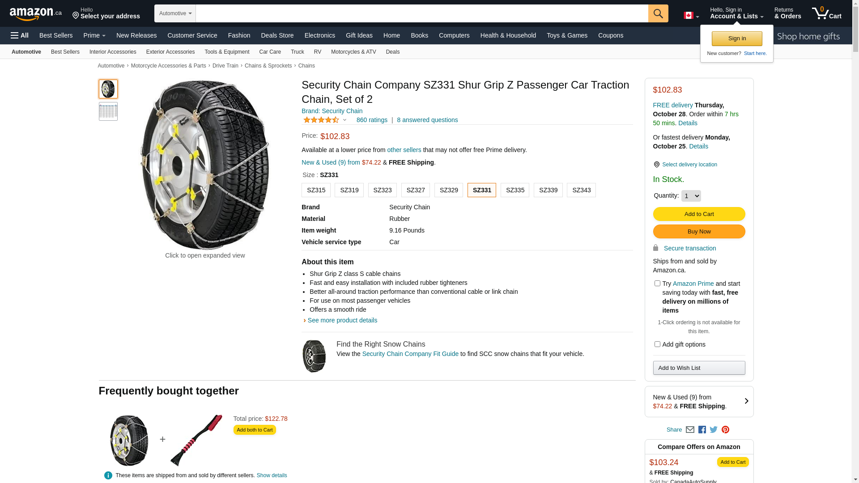Image resolution: width=859 pixels, height=483 pixels.
Task: Tick the Try Amazon Prime checkbox
Action: (657, 284)
